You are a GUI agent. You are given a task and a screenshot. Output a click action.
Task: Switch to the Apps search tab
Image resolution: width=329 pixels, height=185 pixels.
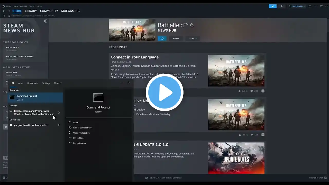(21, 83)
